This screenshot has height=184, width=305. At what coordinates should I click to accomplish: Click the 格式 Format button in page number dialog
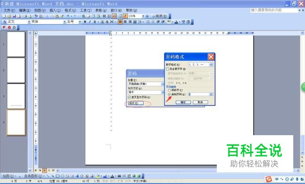pyautogui.click(x=136, y=103)
